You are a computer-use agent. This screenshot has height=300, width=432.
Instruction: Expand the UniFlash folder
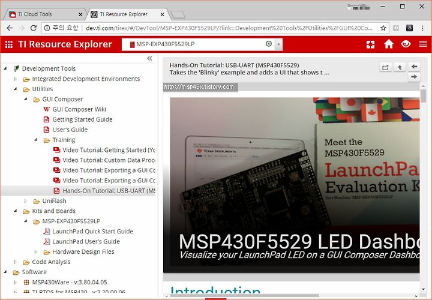pos(26,201)
